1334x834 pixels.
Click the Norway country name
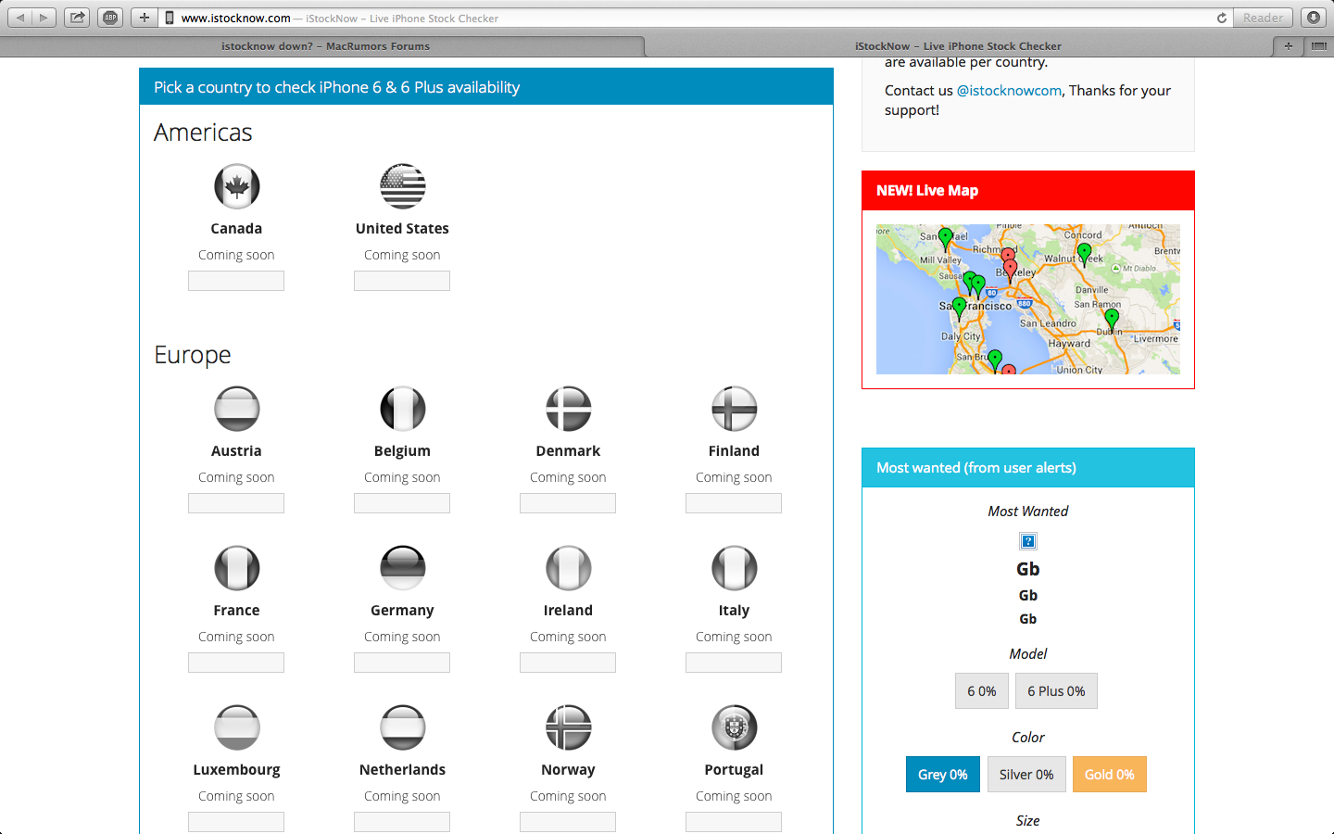(568, 770)
